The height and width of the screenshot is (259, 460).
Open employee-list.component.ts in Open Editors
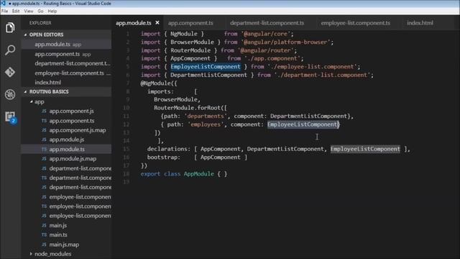point(67,73)
